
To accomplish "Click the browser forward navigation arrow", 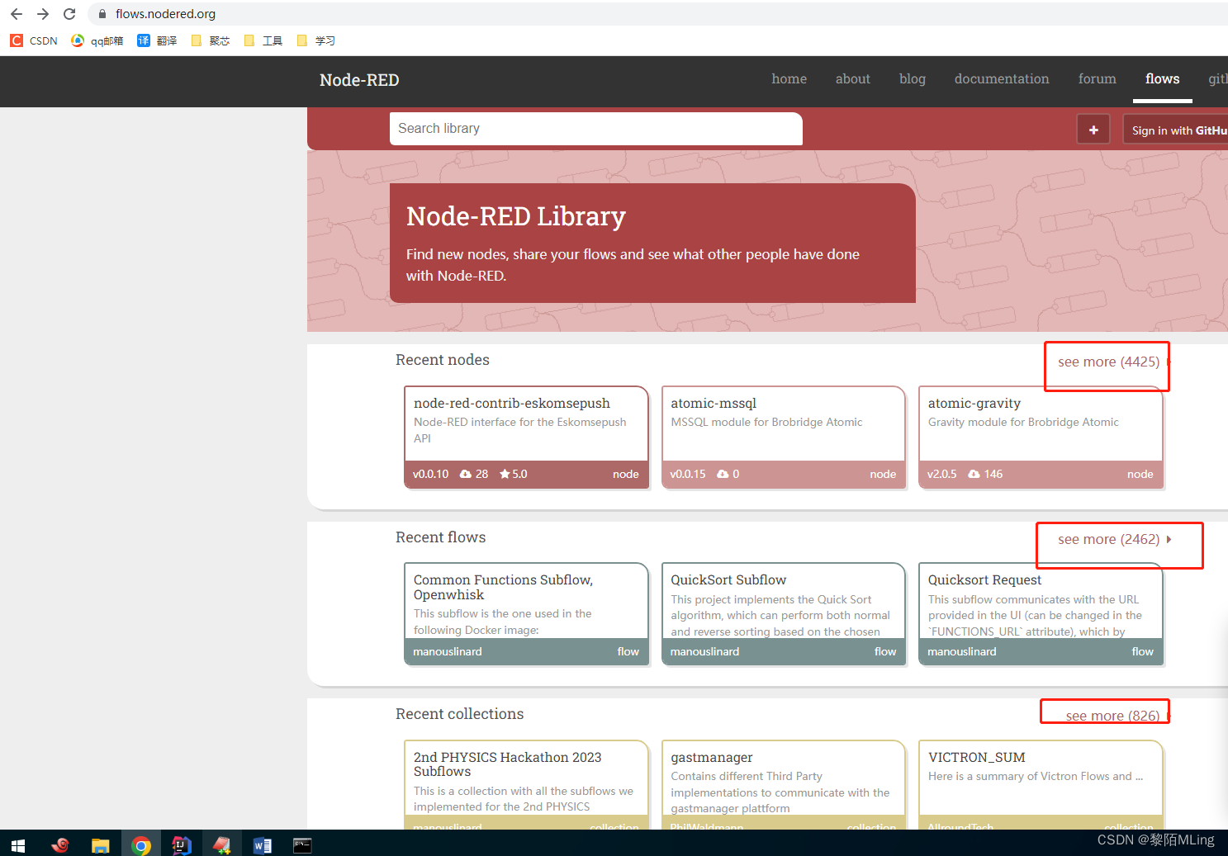I will (x=42, y=13).
